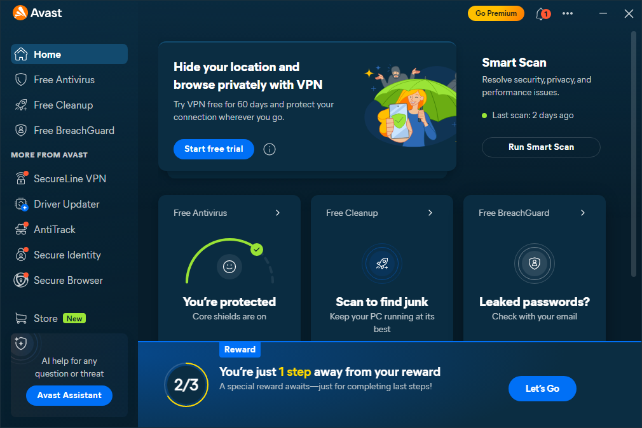Click the 'Smart Scan' heading

514,62
